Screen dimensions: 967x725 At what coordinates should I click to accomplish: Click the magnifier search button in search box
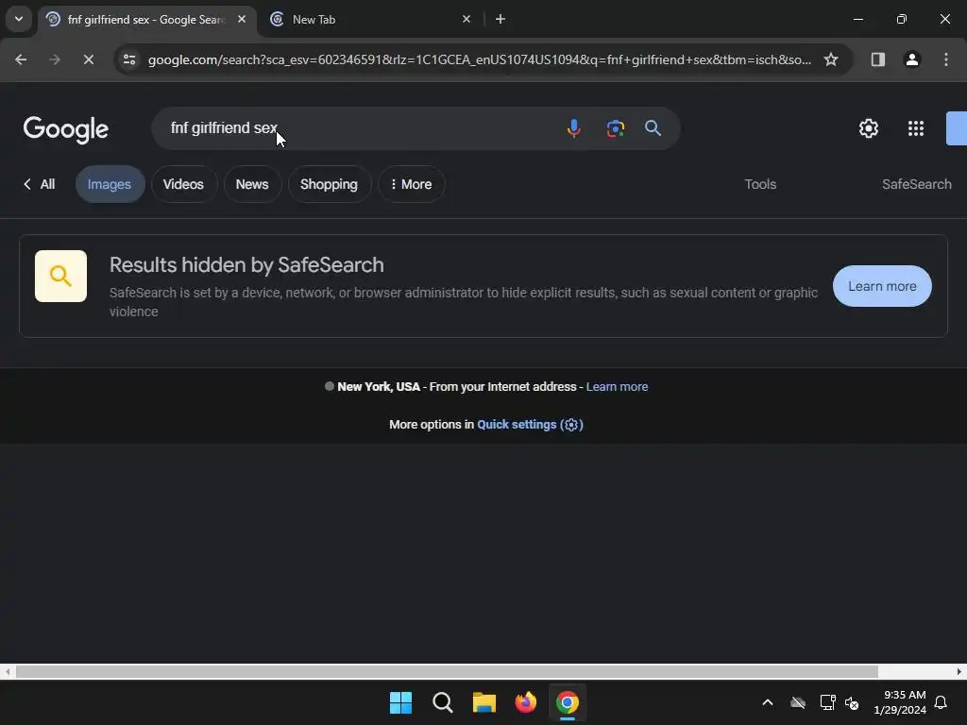click(653, 128)
